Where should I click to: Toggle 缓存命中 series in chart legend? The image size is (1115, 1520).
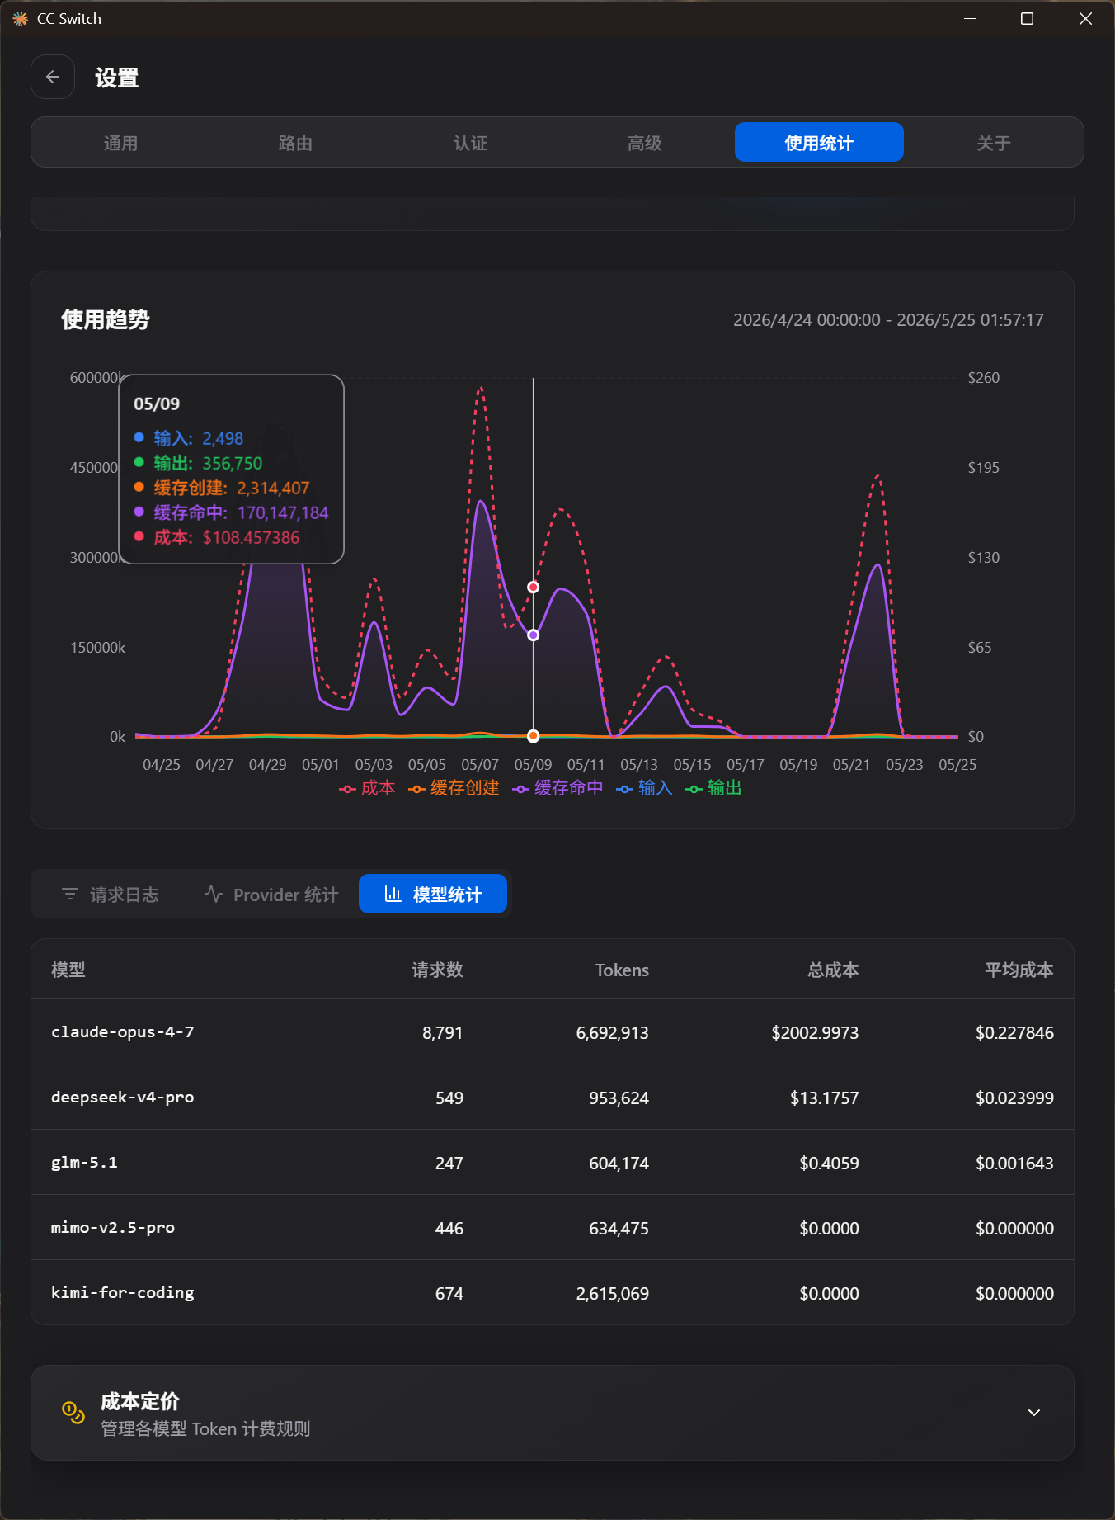[x=558, y=788]
